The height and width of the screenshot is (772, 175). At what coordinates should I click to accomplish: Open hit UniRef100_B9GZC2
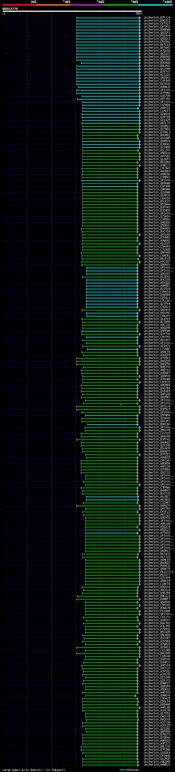[157, 21]
